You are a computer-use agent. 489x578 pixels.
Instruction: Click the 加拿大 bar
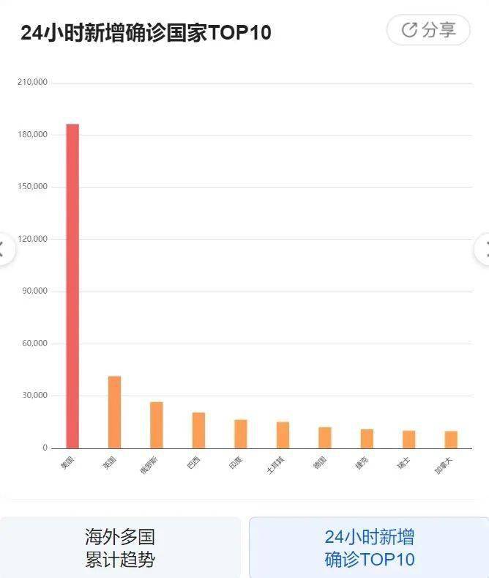coord(451,440)
